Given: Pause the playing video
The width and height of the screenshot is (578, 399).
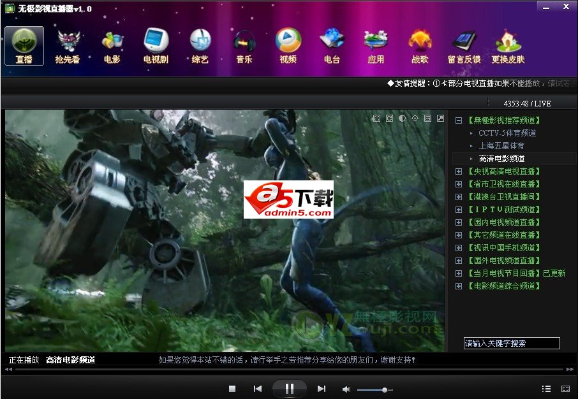Looking at the screenshot, I should click(290, 389).
